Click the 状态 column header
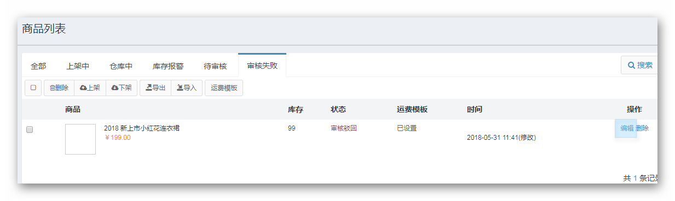This screenshot has width=675, height=201. (x=338, y=109)
